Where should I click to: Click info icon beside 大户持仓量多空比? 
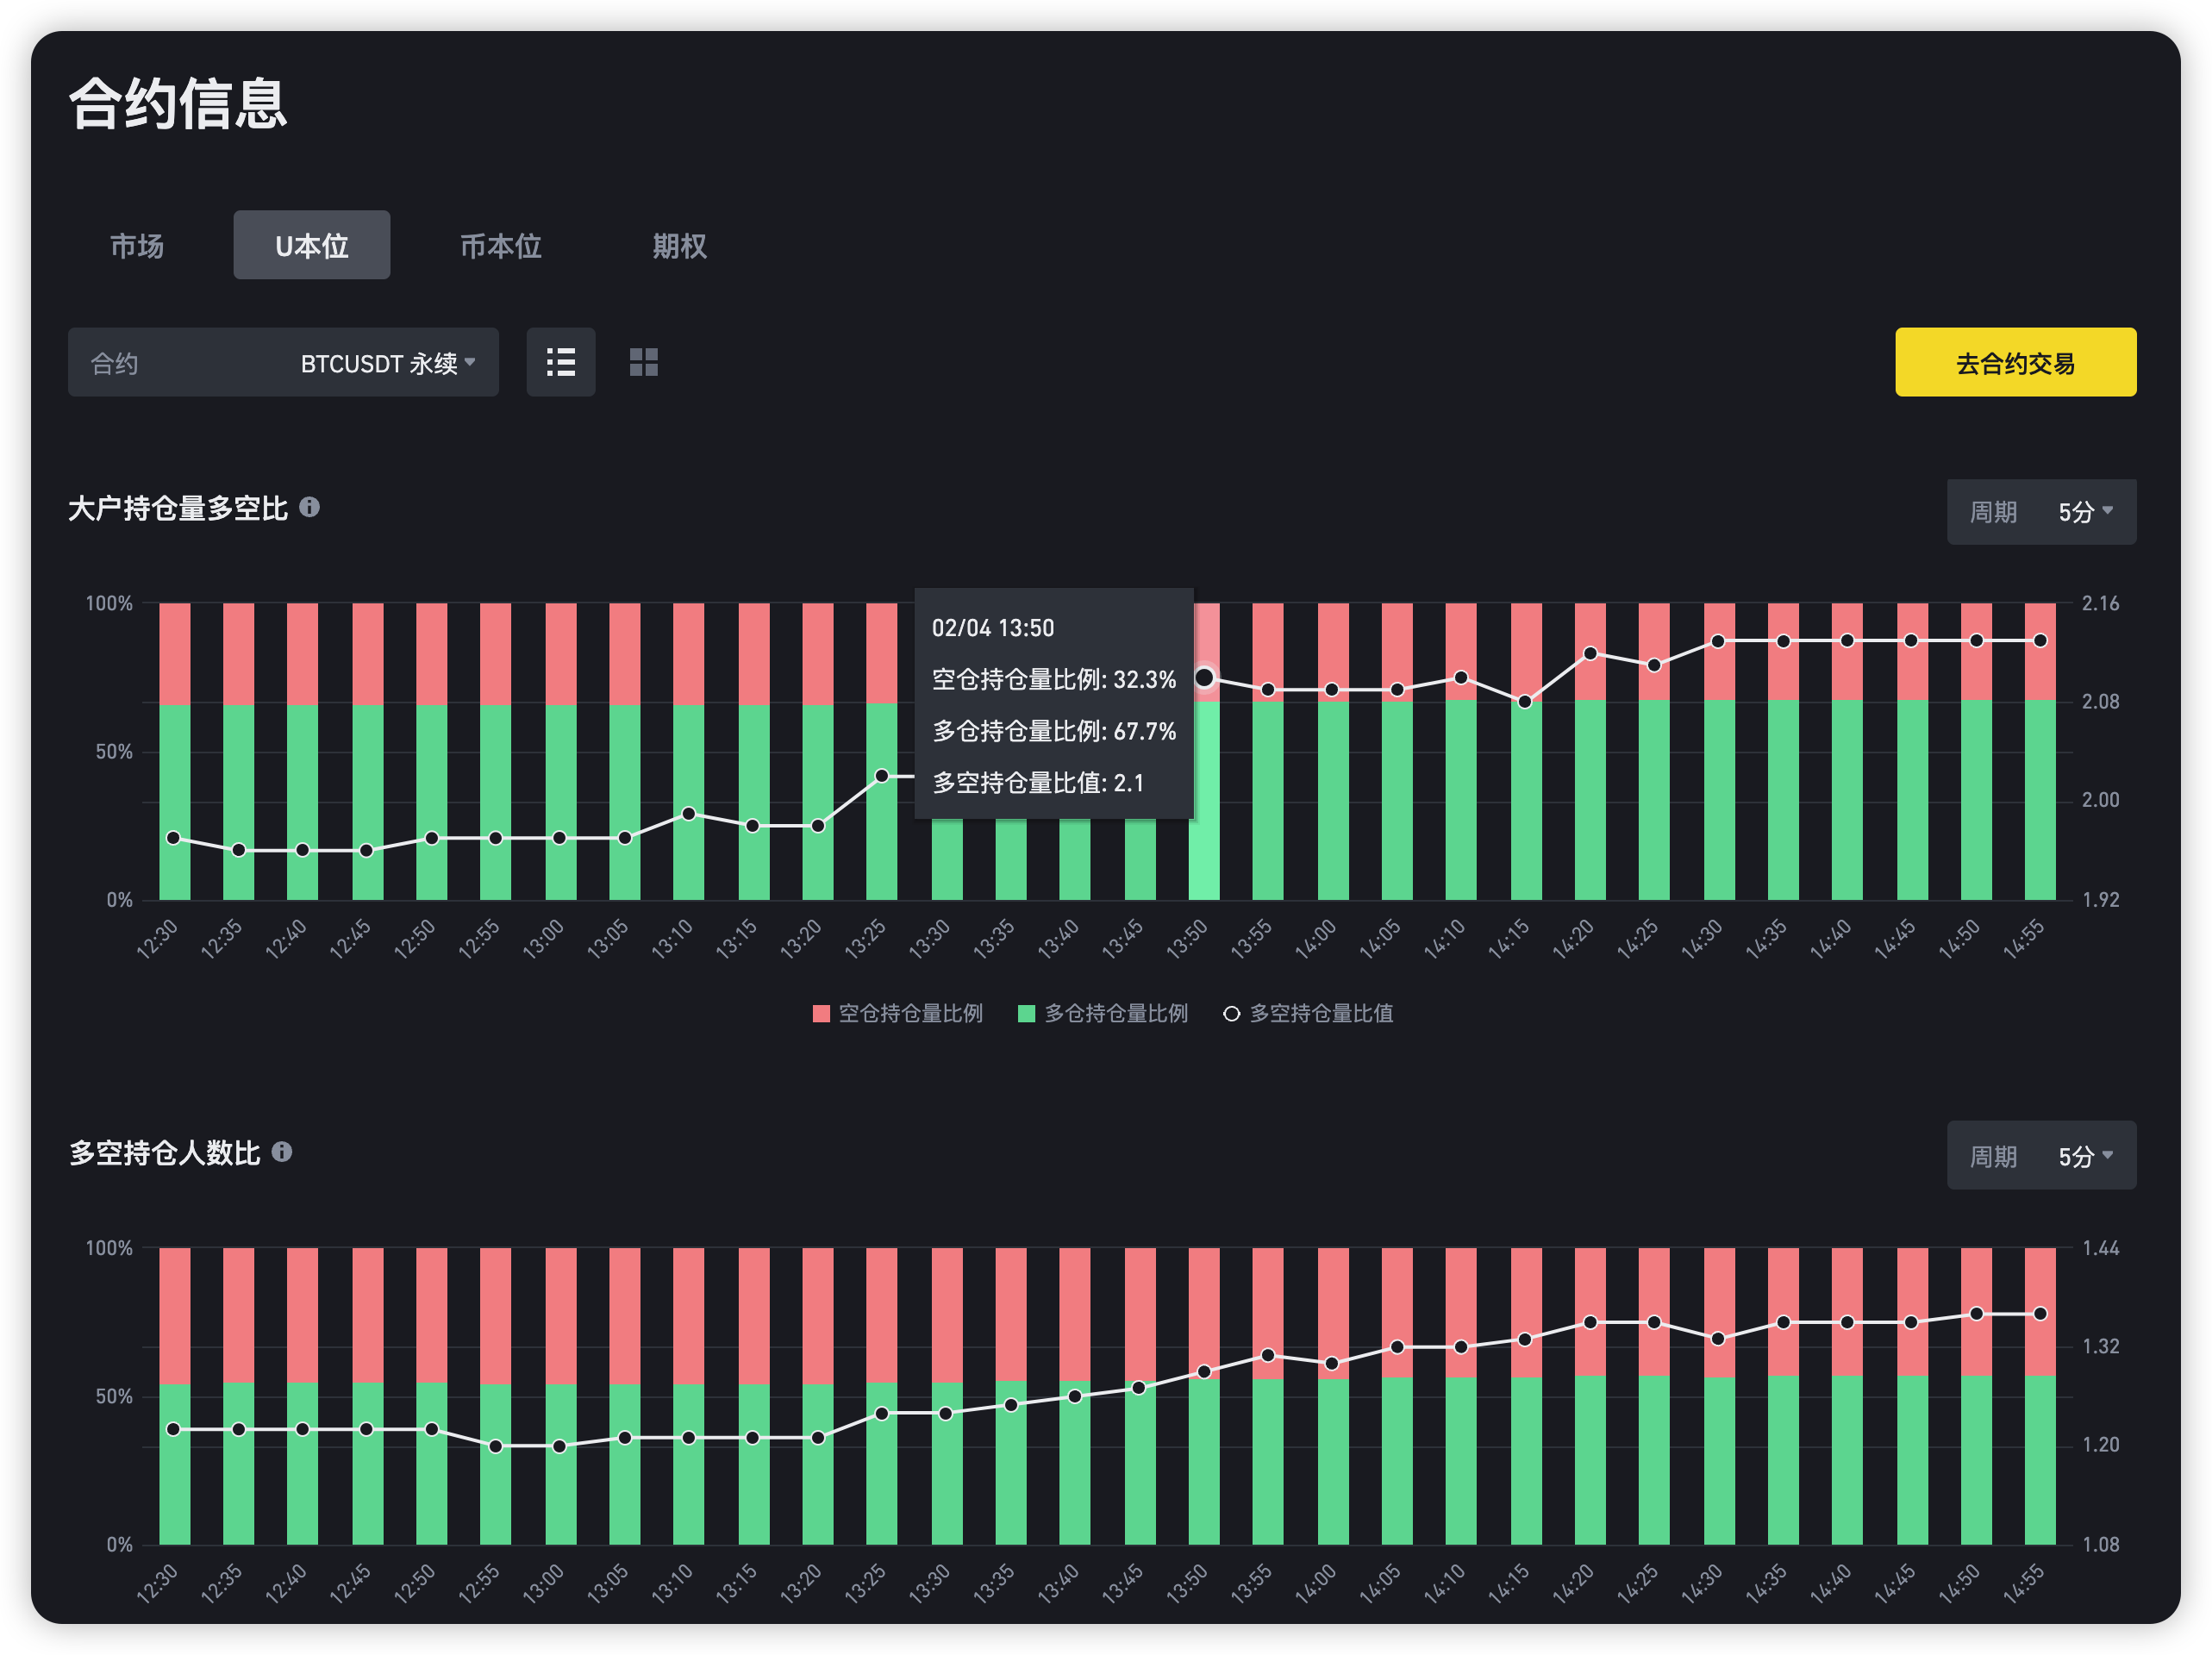tap(310, 507)
